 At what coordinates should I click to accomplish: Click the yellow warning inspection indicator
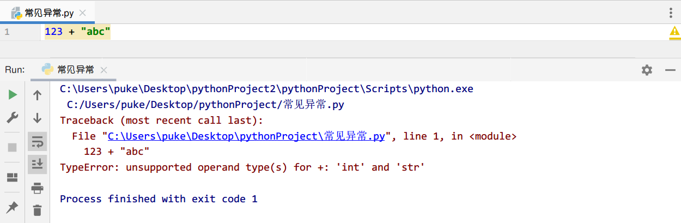click(x=674, y=32)
